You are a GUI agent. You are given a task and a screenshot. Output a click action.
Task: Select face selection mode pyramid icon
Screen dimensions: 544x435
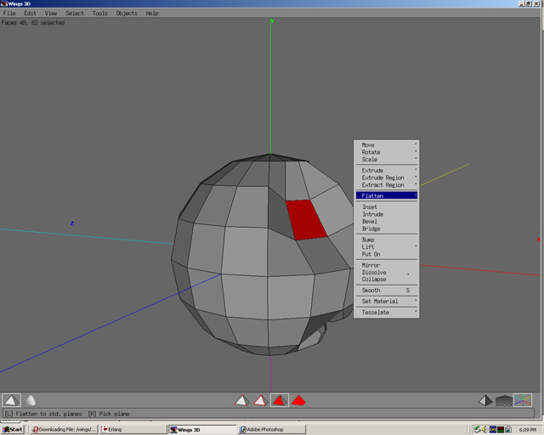pyautogui.click(x=280, y=400)
